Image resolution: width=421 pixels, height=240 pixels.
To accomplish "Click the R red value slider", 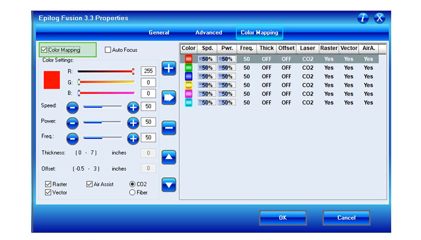I will [106, 72].
